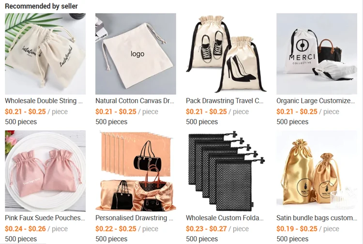This screenshot has width=363, height=244.
Task: Open the Organic Large Customize... product title
Action: click(316, 101)
